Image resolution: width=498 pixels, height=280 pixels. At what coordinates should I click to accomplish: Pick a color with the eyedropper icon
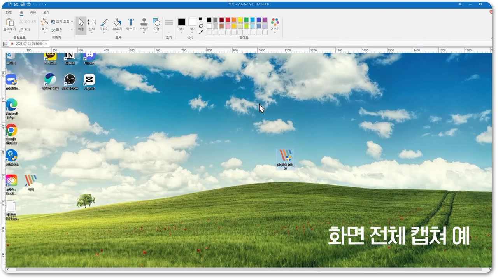(201, 32)
